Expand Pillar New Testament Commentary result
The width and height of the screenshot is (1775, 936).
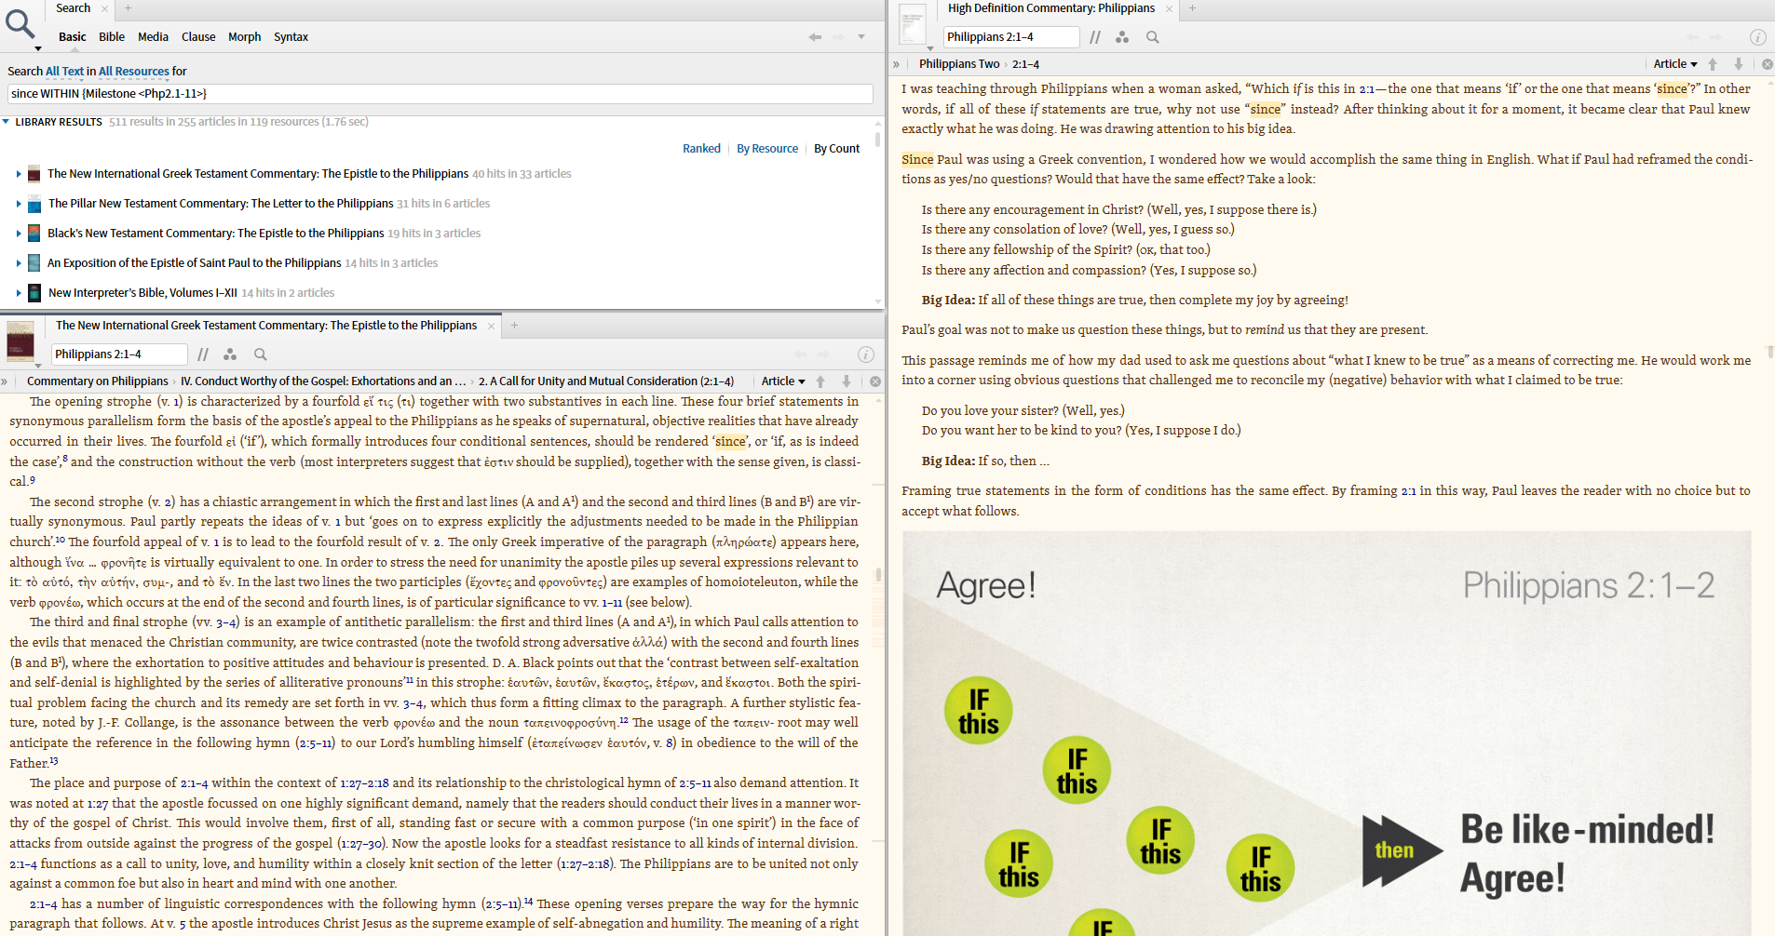(18, 204)
